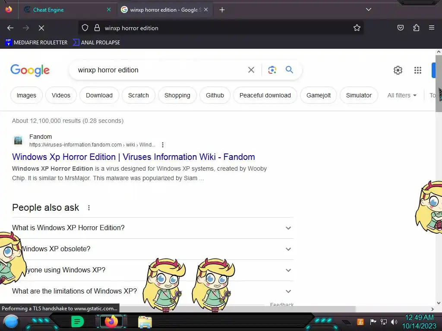Open the MEDIAFIRE ROULETTER bookmark
This screenshot has width=442, height=331.
pyautogui.click(x=36, y=43)
